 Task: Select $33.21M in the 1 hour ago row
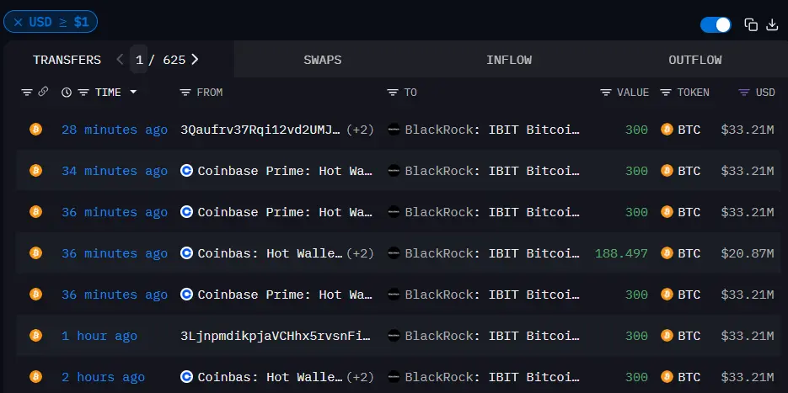(x=748, y=336)
